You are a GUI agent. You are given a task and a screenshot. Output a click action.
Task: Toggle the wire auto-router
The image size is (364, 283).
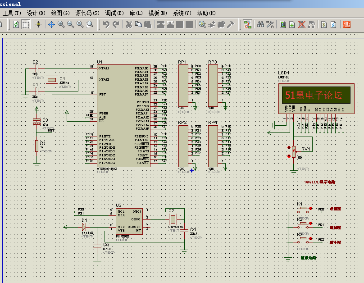tap(247, 24)
